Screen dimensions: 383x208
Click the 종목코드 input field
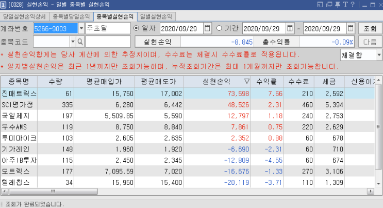coord(52,42)
